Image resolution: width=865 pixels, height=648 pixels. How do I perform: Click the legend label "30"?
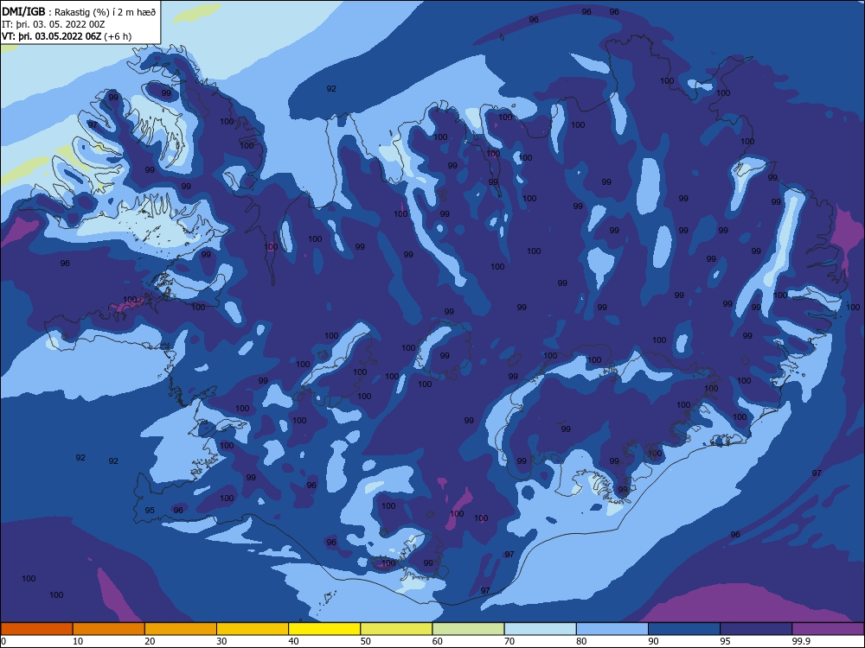click(221, 641)
